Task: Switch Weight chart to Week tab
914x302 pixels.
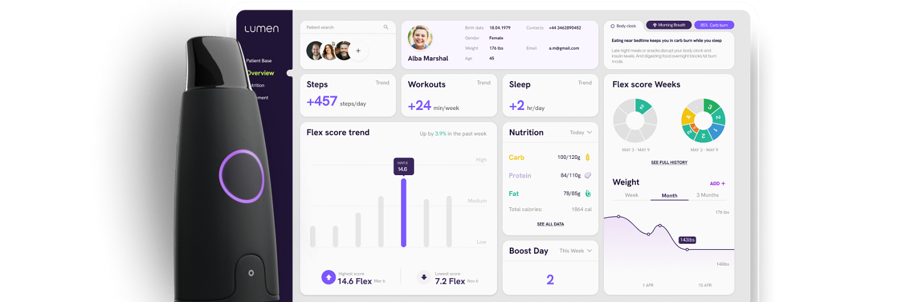Action: tap(632, 195)
